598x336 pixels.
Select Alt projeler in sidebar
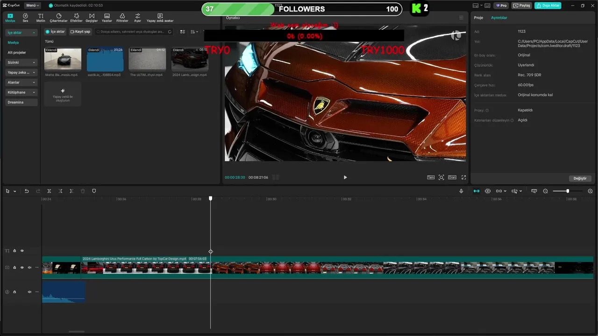click(x=17, y=53)
